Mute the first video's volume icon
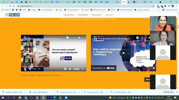Viewport: 179px width, 100px height. (30, 69)
